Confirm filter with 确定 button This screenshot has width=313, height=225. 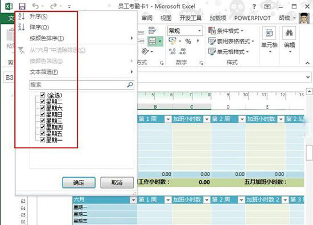pyautogui.click(x=79, y=182)
